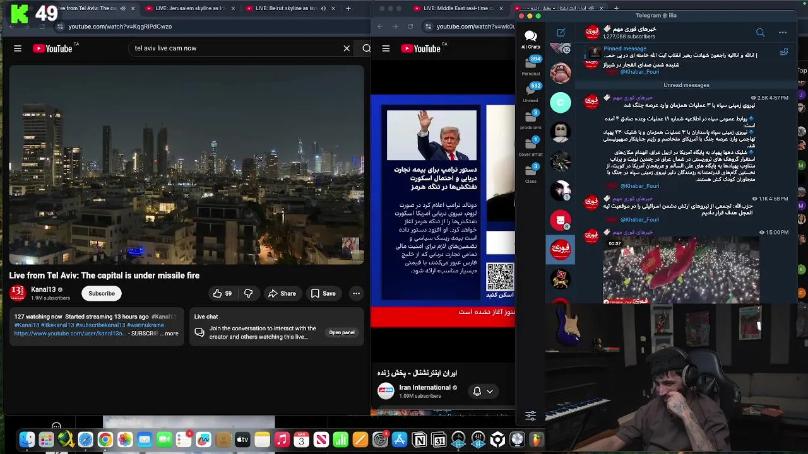Mute the 'Live from Tel Aviv' browser tab
Screen dimensions: 808x454
[x=122, y=8]
